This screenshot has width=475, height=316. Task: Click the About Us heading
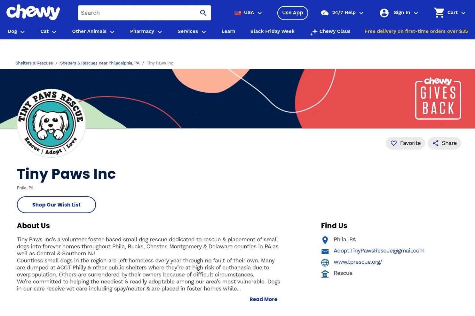(x=33, y=226)
